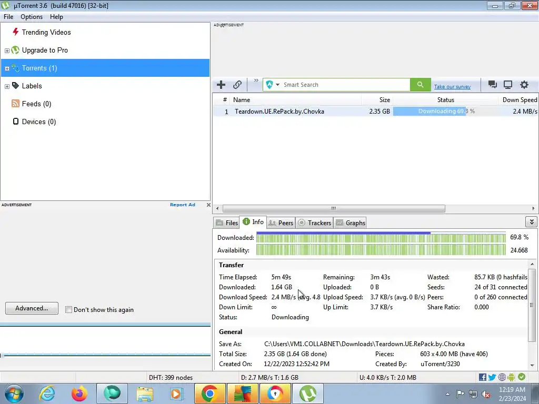Sort list by the Size column header

377,100
